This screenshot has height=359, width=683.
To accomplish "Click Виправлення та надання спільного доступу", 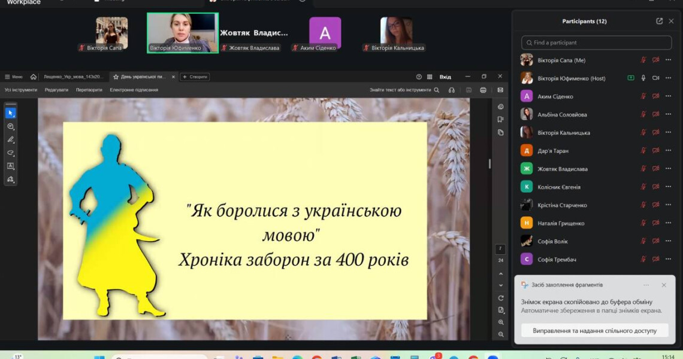I will (594, 331).
